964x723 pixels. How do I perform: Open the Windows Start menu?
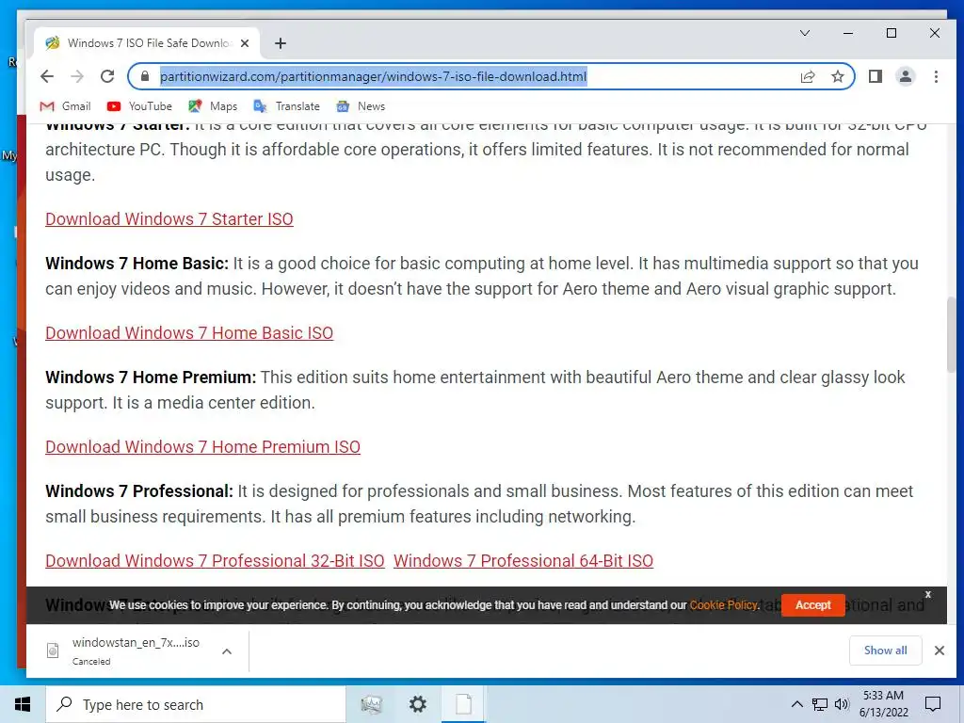coord(23,704)
